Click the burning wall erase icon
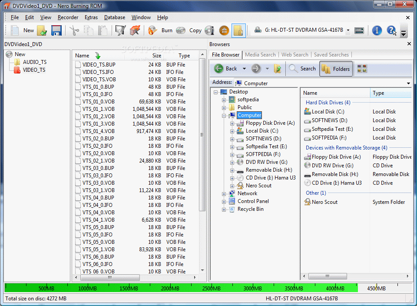The image size is (417, 306). [x=135, y=30]
